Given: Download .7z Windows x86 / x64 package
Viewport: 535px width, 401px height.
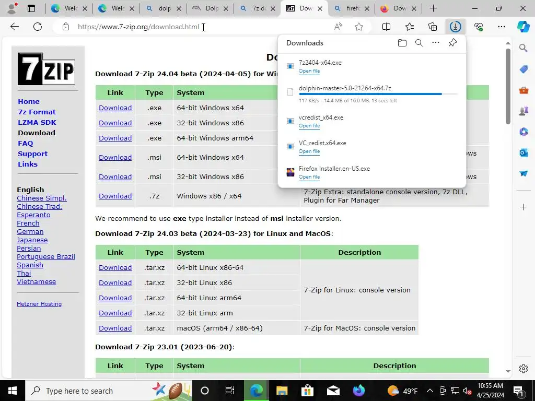Looking at the screenshot, I should click(115, 196).
